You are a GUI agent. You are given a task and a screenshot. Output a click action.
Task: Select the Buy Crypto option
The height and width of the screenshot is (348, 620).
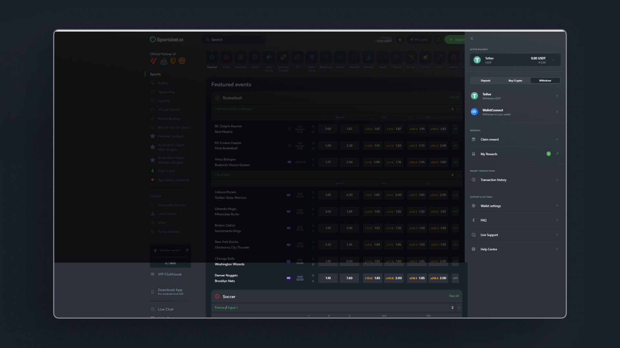click(515, 81)
